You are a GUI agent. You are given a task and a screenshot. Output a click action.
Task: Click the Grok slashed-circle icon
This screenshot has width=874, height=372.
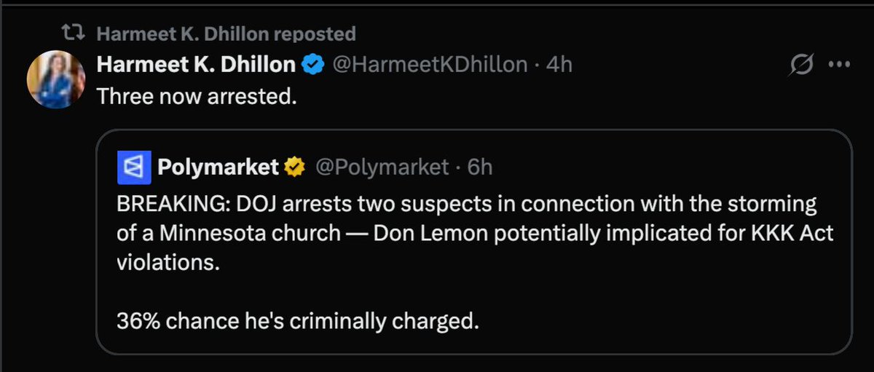[802, 66]
